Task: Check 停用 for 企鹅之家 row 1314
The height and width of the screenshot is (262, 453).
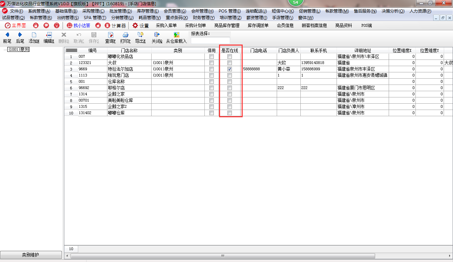Action: click(211, 94)
